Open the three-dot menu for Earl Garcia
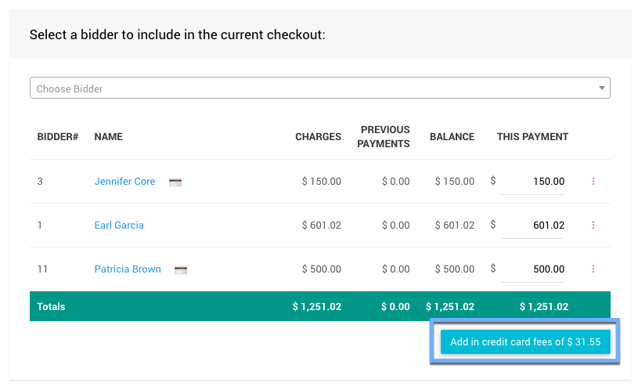Image resolution: width=638 pixels, height=390 pixels. click(x=593, y=226)
